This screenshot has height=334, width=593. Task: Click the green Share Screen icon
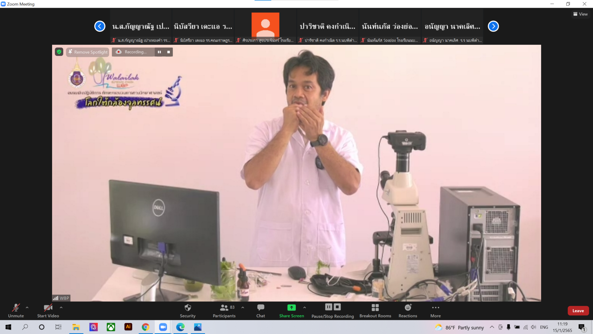291,307
